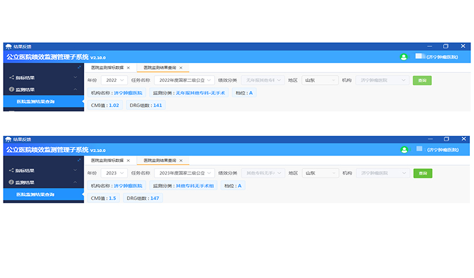The height and width of the screenshot is (278, 474).
Task: Click the green 查询 button in lower window
Action: click(x=423, y=173)
